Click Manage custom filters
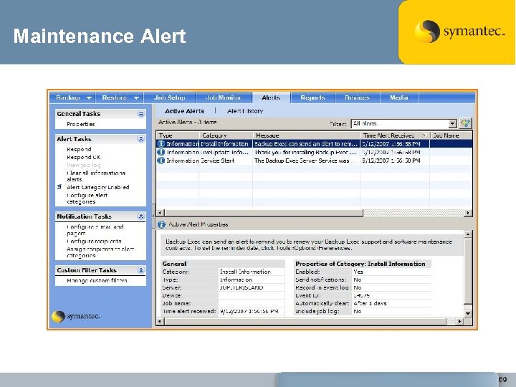 pos(97,281)
